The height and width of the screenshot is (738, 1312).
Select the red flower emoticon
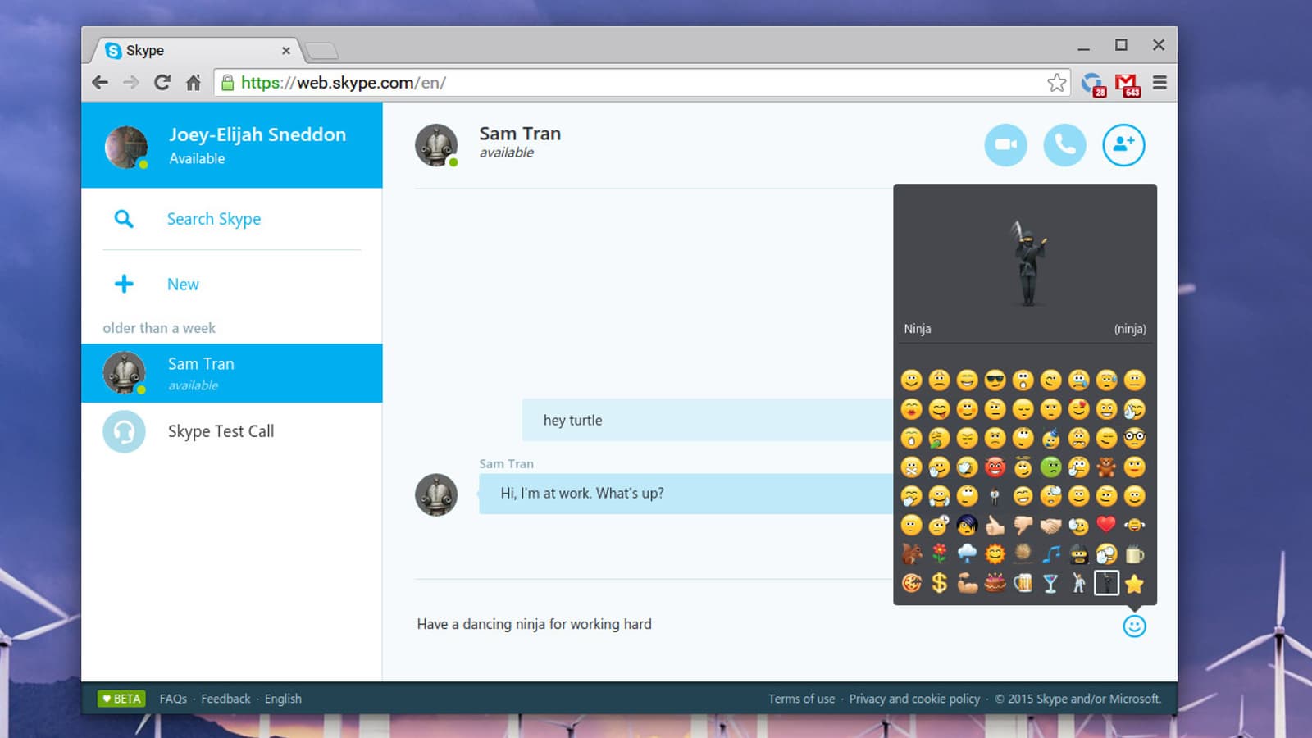point(939,554)
